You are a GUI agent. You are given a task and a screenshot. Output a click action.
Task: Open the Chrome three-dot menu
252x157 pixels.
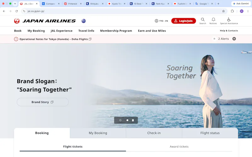tap(248, 11)
